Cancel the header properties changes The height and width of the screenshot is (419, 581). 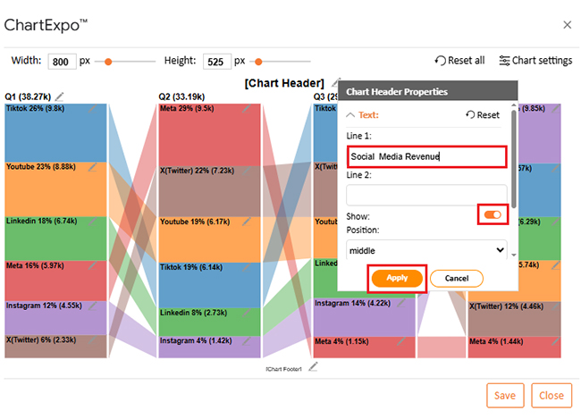(x=457, y=278)
